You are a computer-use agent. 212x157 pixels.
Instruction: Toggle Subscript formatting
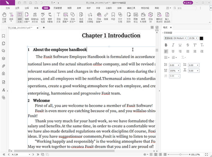point(202,45)
